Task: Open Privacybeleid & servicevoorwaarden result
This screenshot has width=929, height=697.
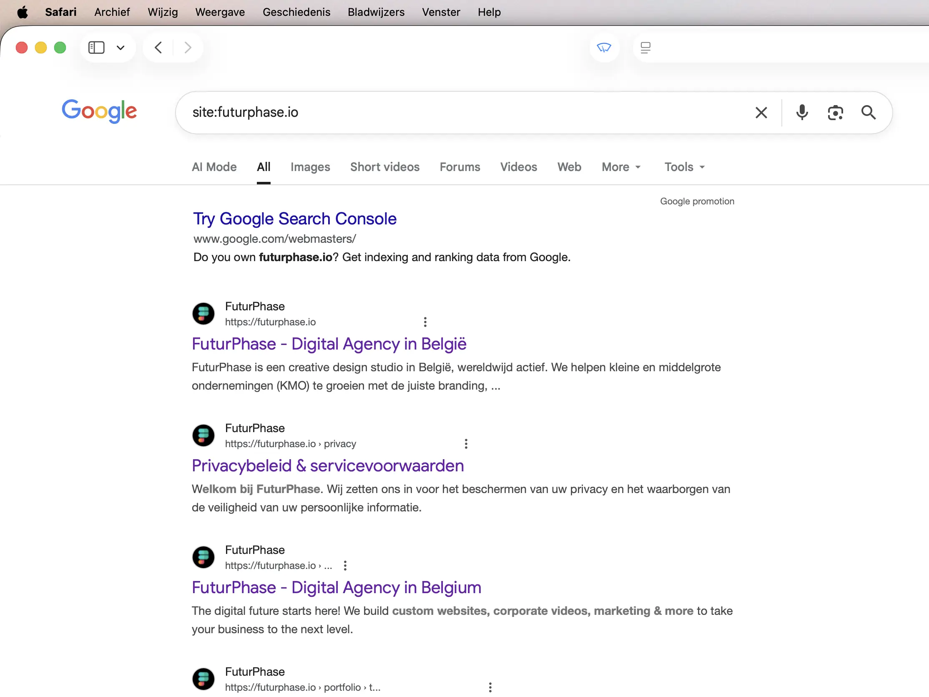Action: click(328, 466)
